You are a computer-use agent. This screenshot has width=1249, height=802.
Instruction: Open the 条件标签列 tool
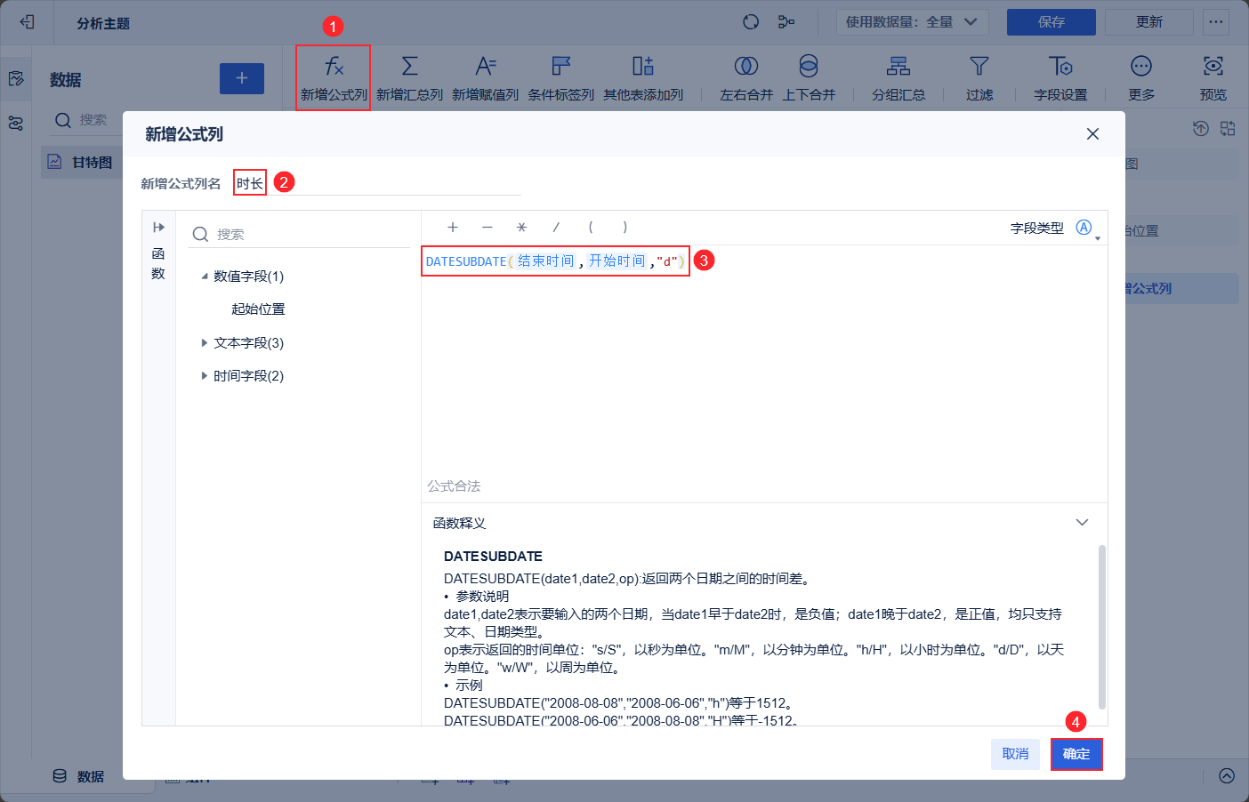(560, 77)
